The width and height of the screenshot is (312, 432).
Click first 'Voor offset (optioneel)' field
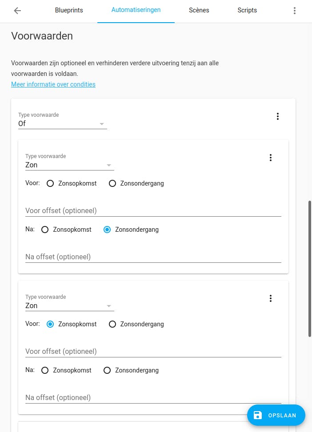click(x=153, y=210)
